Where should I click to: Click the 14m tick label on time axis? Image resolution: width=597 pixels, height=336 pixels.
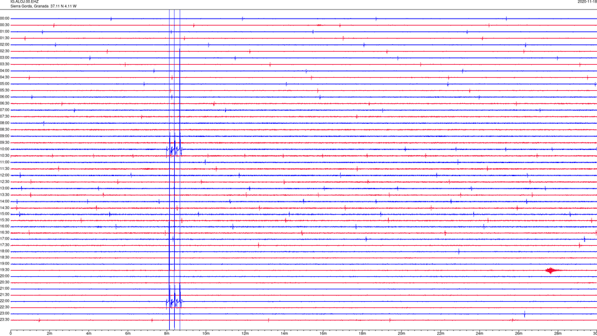[x=284, y=334]
